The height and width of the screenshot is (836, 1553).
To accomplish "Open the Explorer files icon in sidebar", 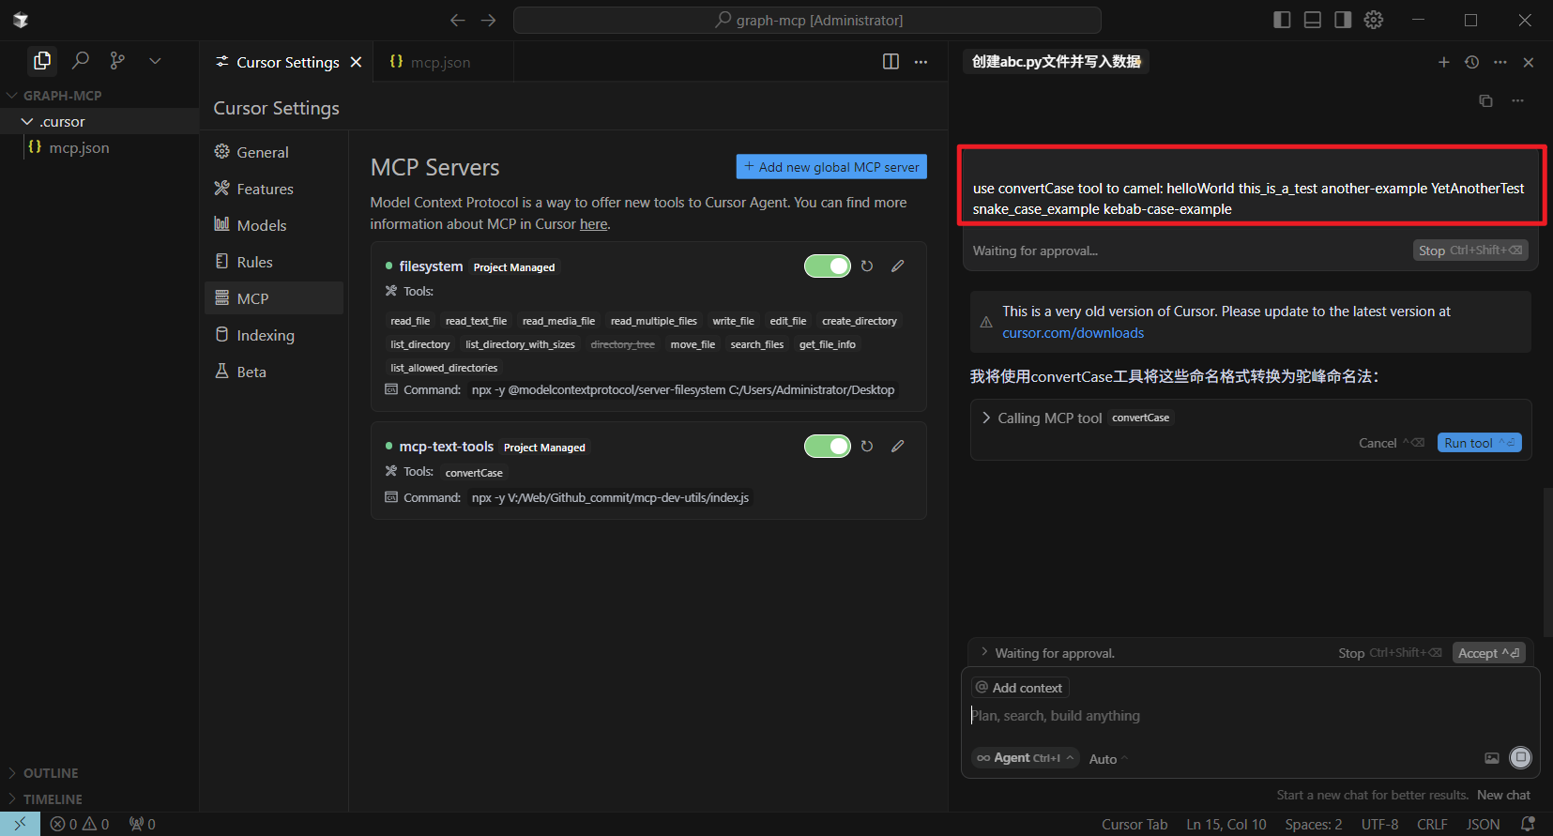I will (42, 61).
